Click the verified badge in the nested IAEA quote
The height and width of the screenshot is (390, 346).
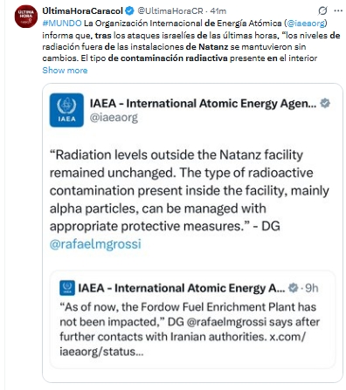(x=293, y=288)
